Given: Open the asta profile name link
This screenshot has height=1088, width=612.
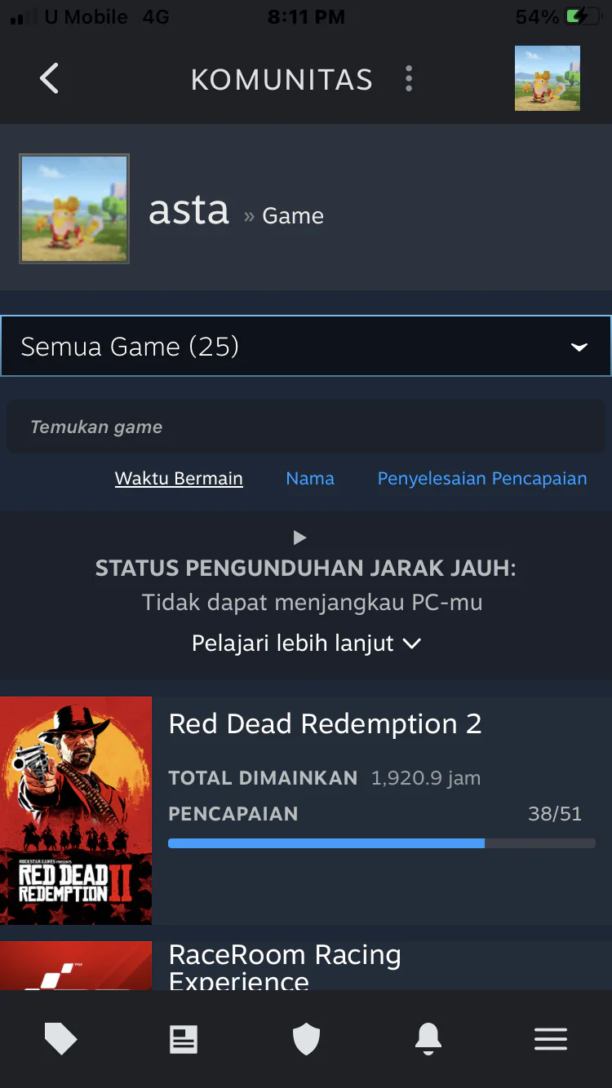Looking at the screenshot, I should point(189,210).
